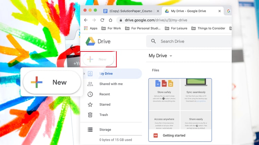Screen dimensions: 259x145
Task: Click the Google Docs tab favicon
Action: pos(105,11)
